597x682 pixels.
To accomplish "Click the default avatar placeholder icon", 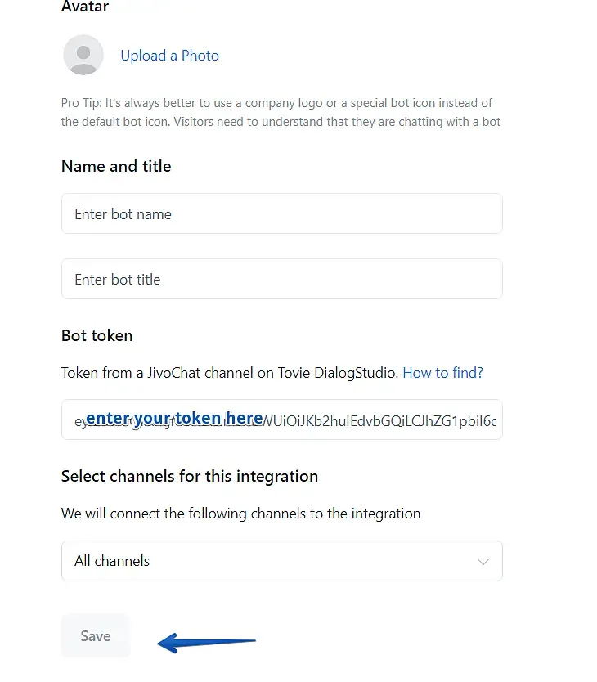I will pyautogui.click(x=83, y=56).
